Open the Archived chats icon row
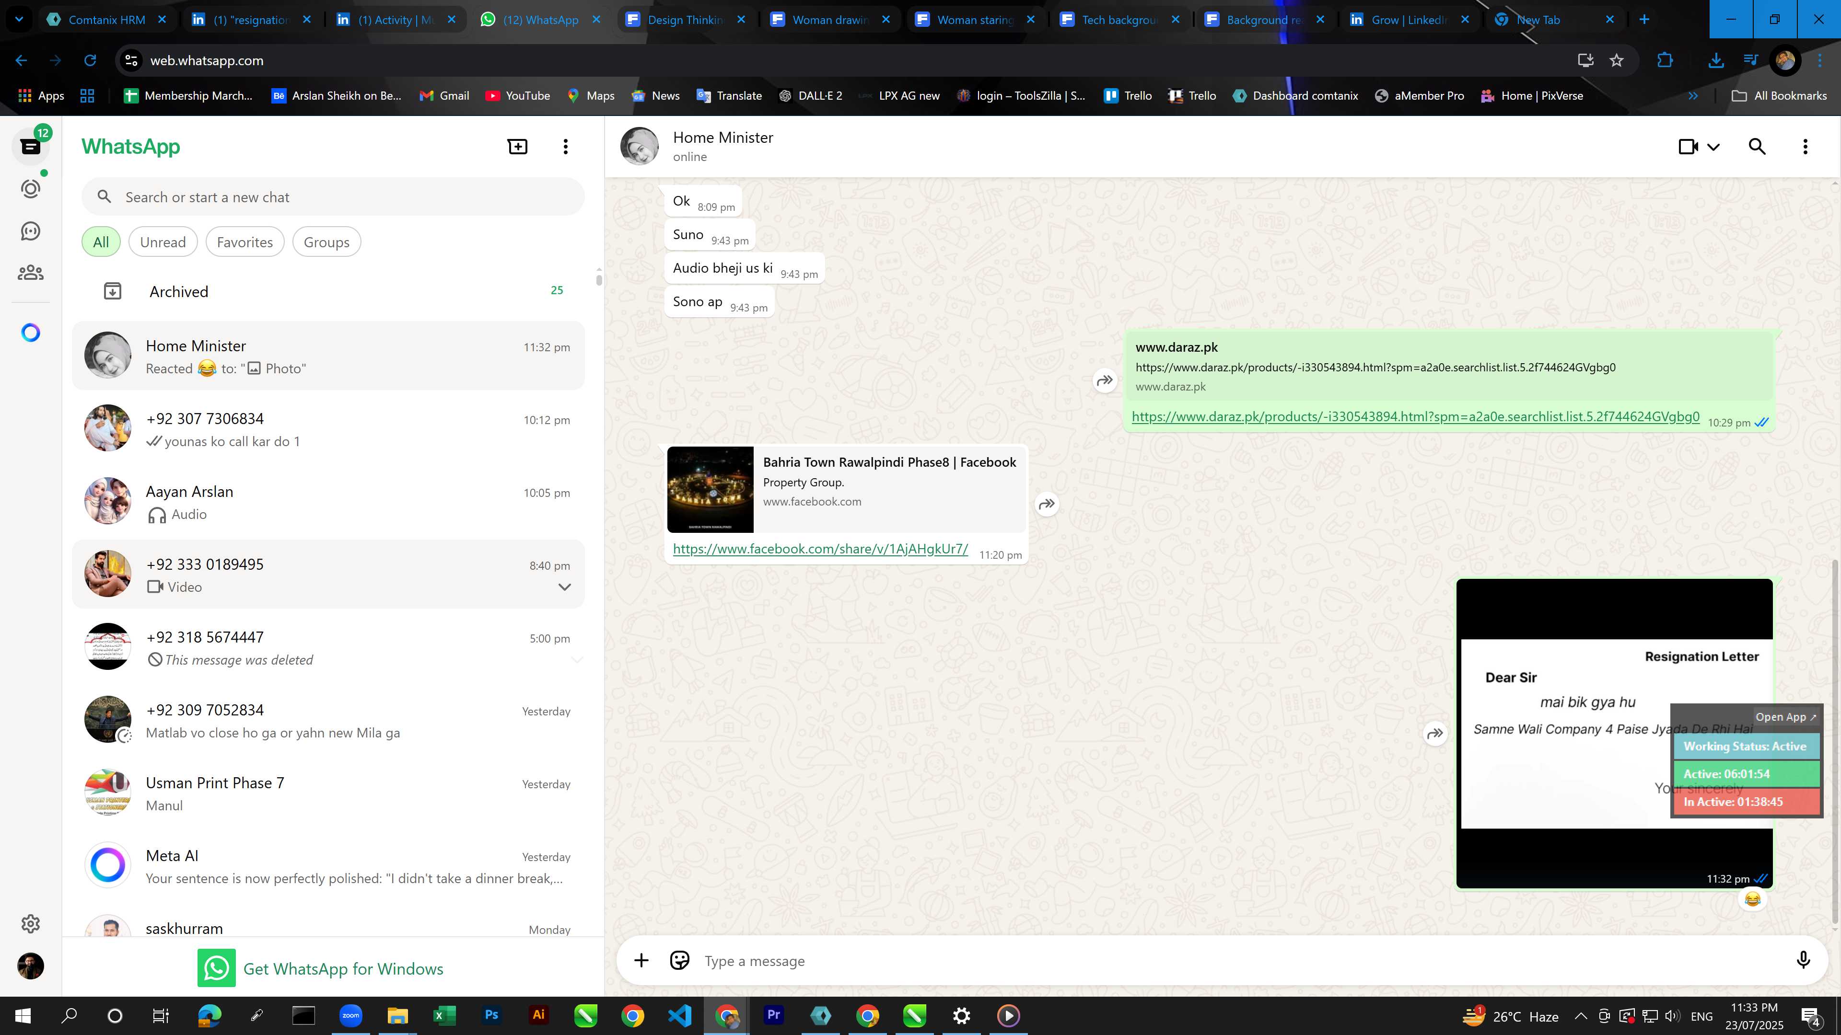Screen dimensions: 1841x1035 click(329, 291)
